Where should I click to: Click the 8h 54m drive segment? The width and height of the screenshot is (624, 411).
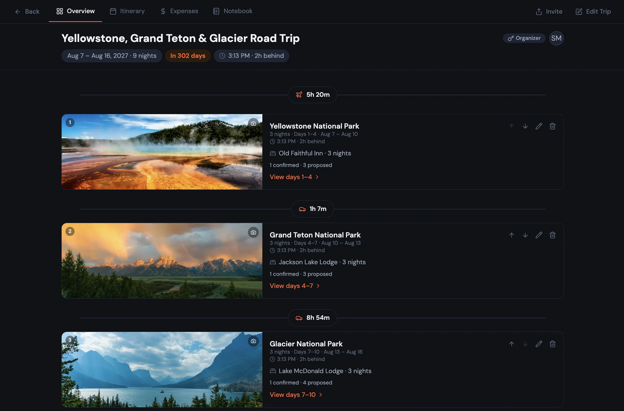(313, 318)
